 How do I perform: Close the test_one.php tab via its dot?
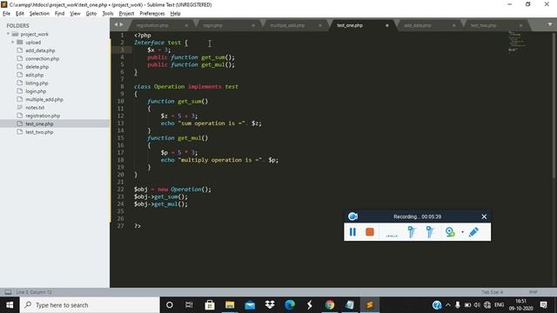386,25
